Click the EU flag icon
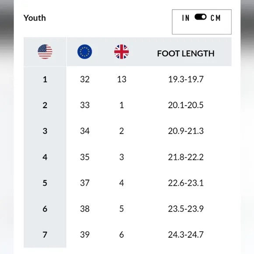The width and height of the screenshot is (254, 254). tap(85, 52)
